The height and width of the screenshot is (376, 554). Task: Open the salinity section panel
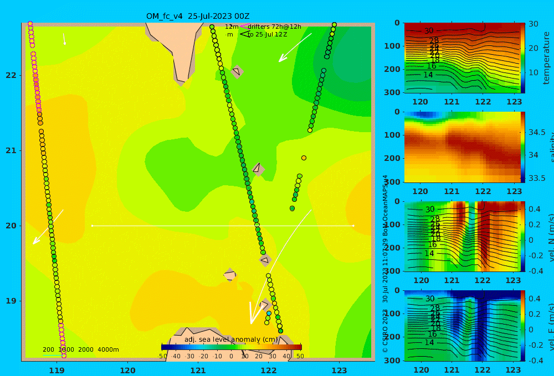click(462, 147)
